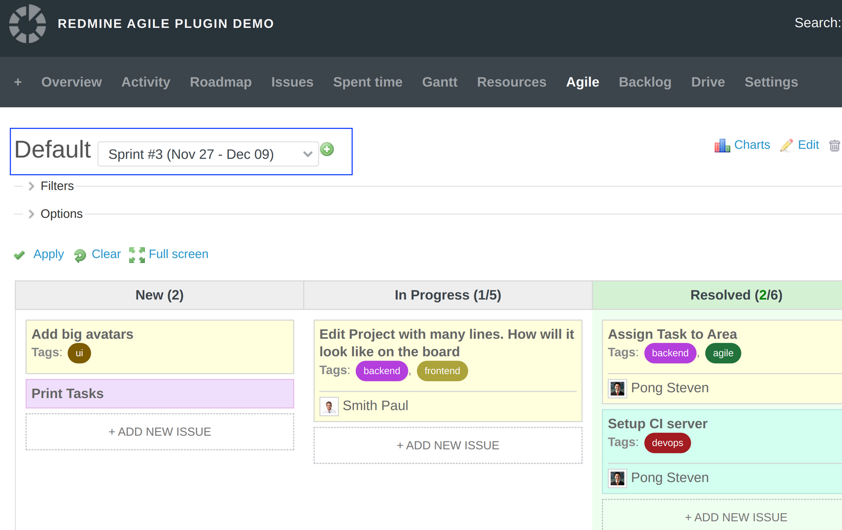Switch to the Backlog tab
The height and width of the screenshot is (530, 842).
tap(645, 82)
